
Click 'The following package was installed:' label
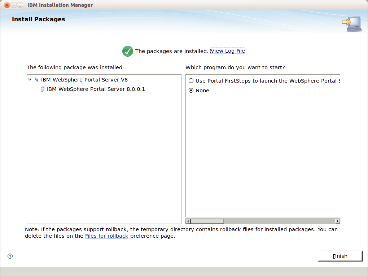tap(75, 67)
